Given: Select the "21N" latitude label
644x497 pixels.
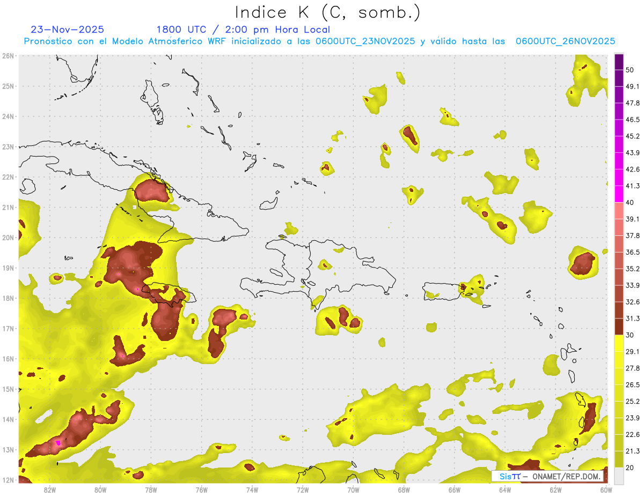Looking at the screenshot, I should [8, 207].
